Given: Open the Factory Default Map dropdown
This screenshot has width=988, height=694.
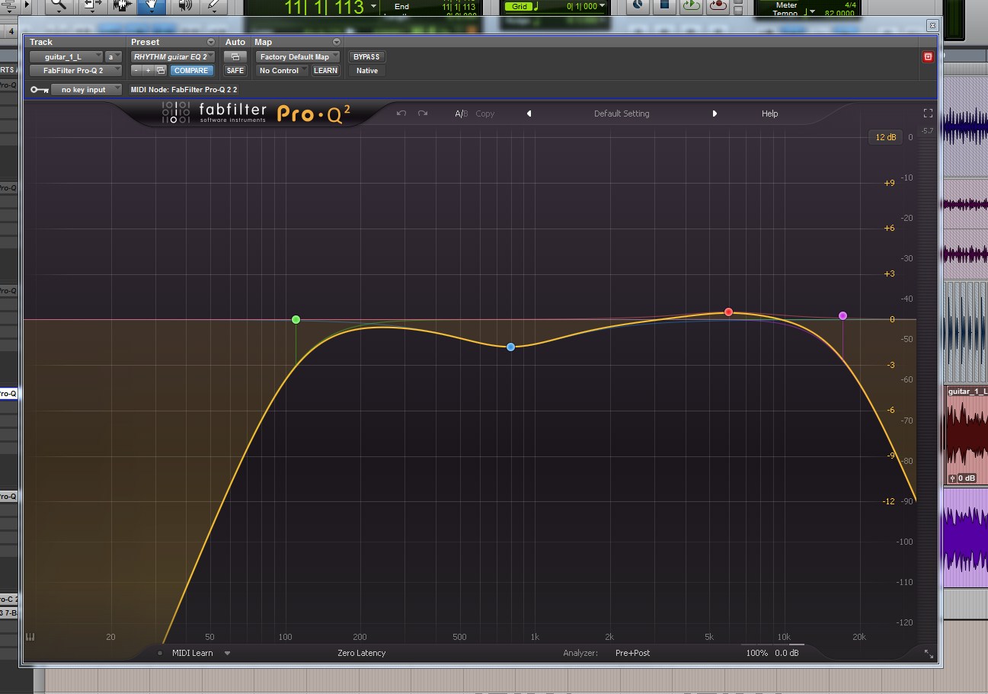Looking at the screenshot, I should (x=298, y=56).
